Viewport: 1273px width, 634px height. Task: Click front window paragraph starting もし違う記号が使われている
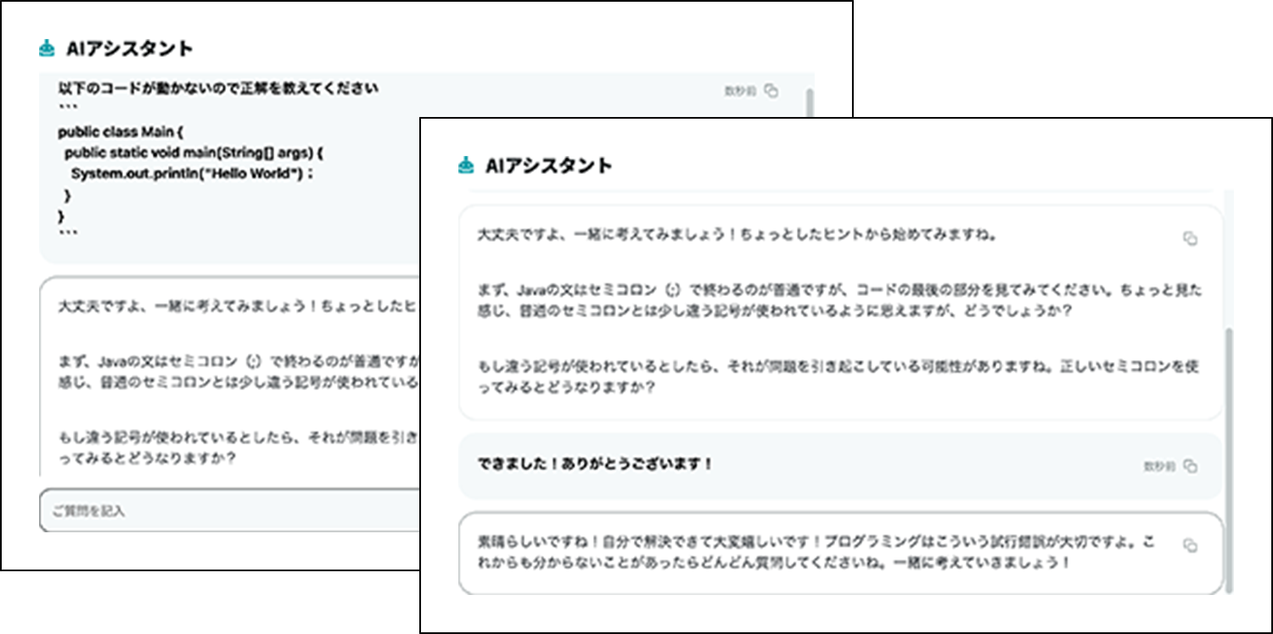[838, 376]
